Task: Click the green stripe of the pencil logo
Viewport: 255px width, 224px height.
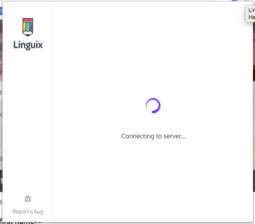Action: pyautogui.click(x=28, y=27)
